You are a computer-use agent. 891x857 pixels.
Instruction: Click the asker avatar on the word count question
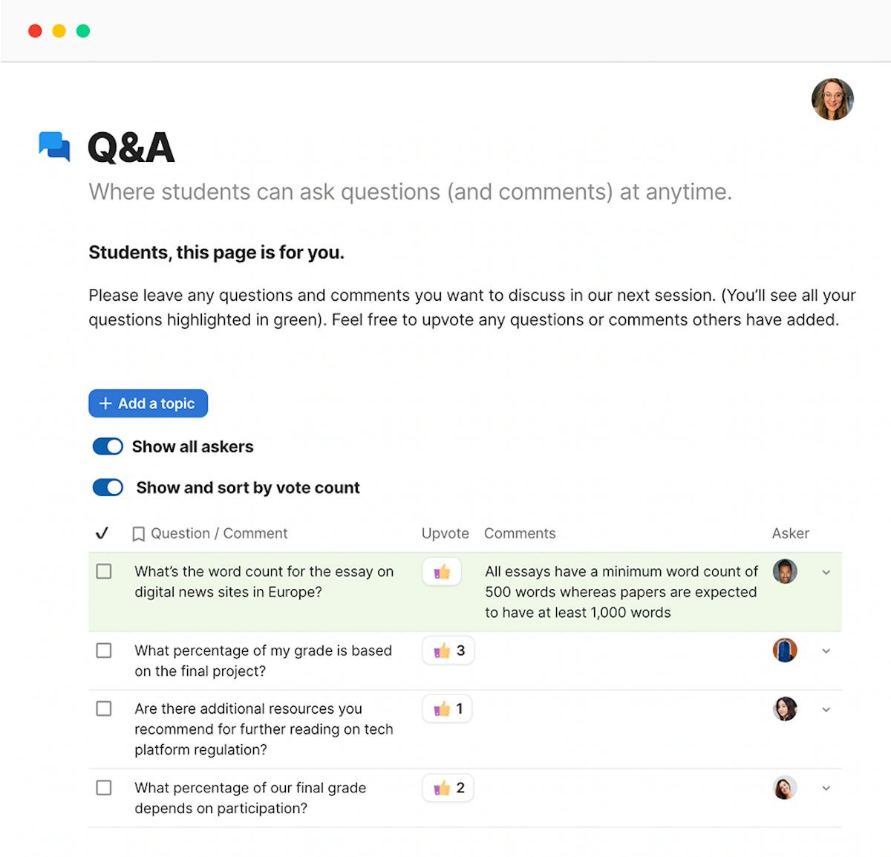[785, 571]
